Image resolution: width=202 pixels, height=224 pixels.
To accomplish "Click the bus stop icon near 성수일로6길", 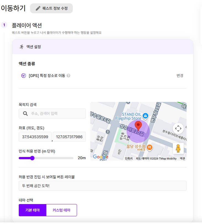I will pyautogui.click(x=108, y=132).
